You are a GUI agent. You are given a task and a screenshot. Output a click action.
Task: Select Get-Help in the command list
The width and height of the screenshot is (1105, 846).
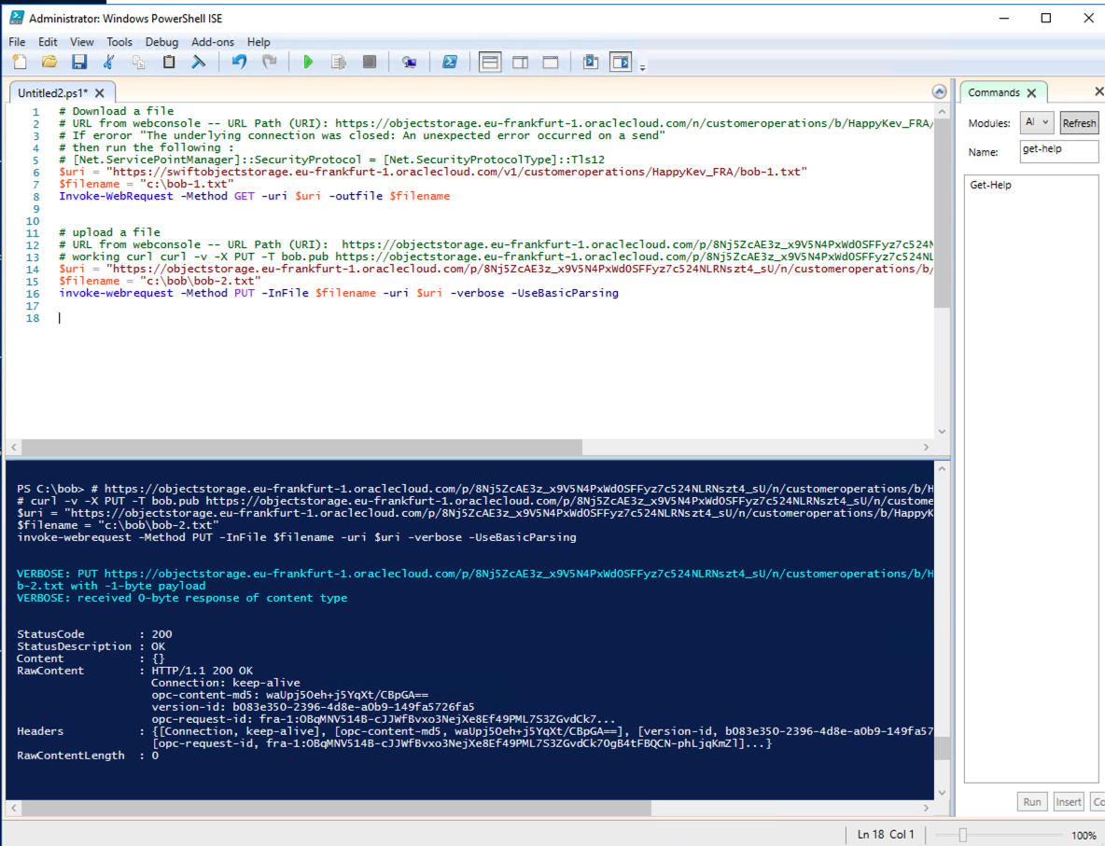(x=990, y=186)
